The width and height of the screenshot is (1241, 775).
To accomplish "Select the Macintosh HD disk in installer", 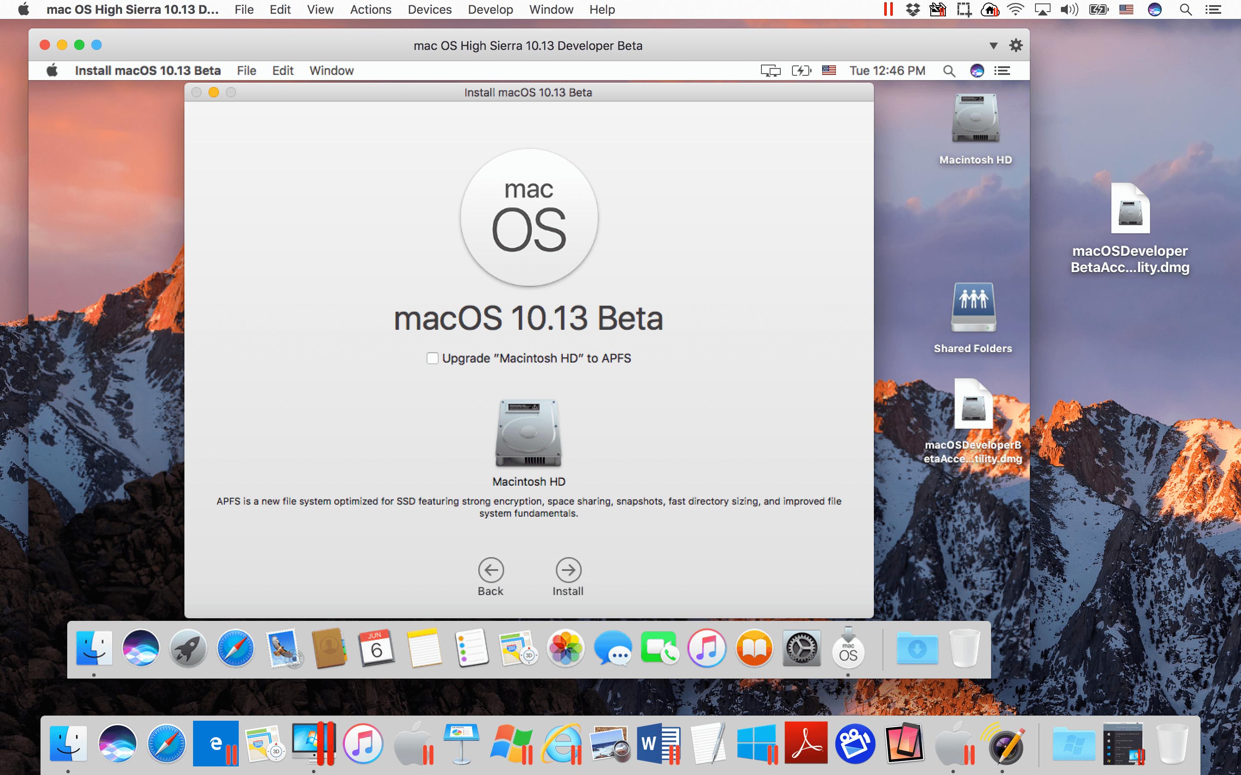I will click(528, 434).
